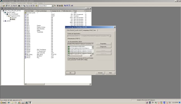Sort by the Nom de l'objet column header
Image resolution: width=181 pixels, height=104 pixels.
tap(31, 11)
